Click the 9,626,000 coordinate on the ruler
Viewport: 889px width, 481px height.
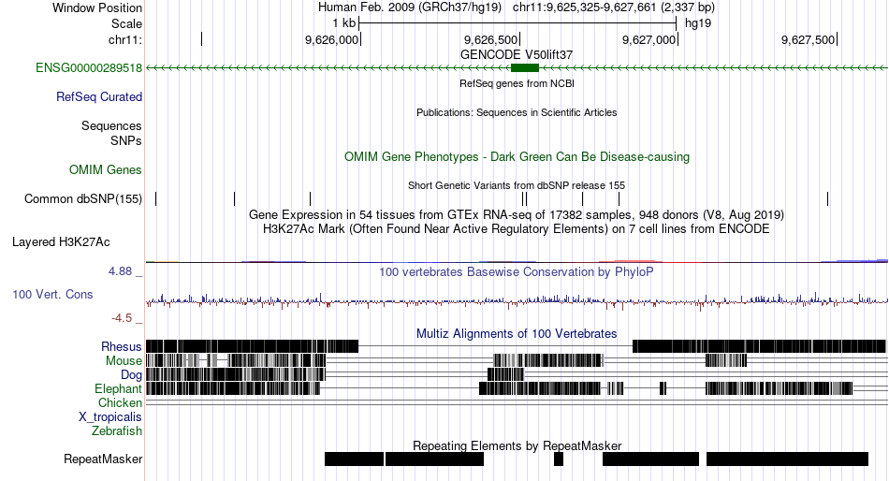coord(331,39)
